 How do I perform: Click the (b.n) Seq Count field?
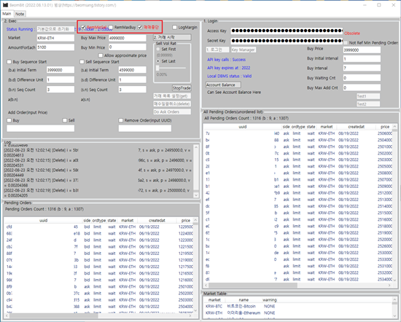(61, 90)
